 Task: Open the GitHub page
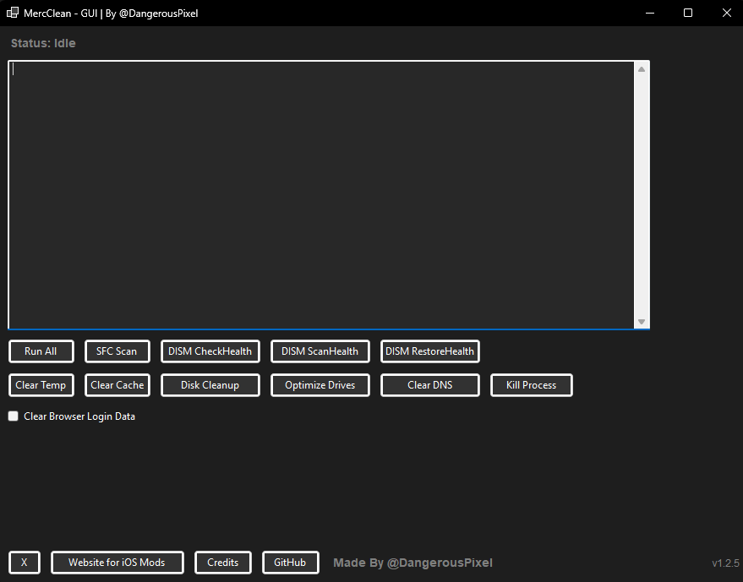click(290, 562)
